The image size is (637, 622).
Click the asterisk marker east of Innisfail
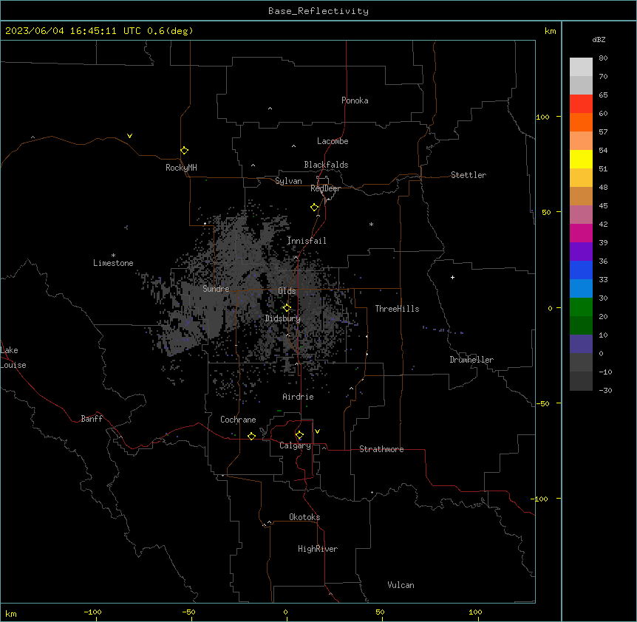[x=371, y=224]
